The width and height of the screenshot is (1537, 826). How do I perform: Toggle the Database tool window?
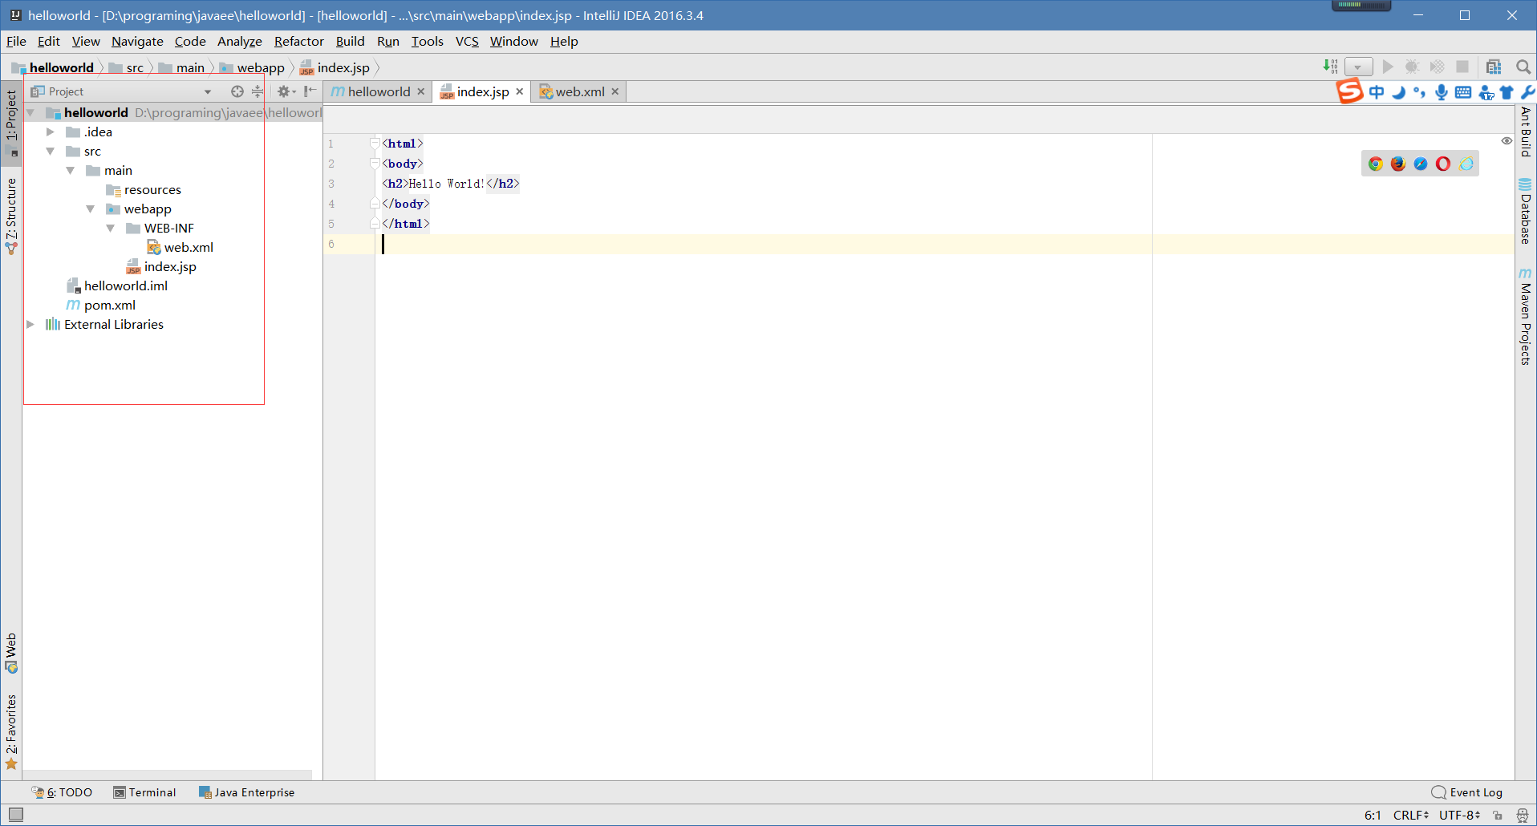click(x=1526, y=210)
